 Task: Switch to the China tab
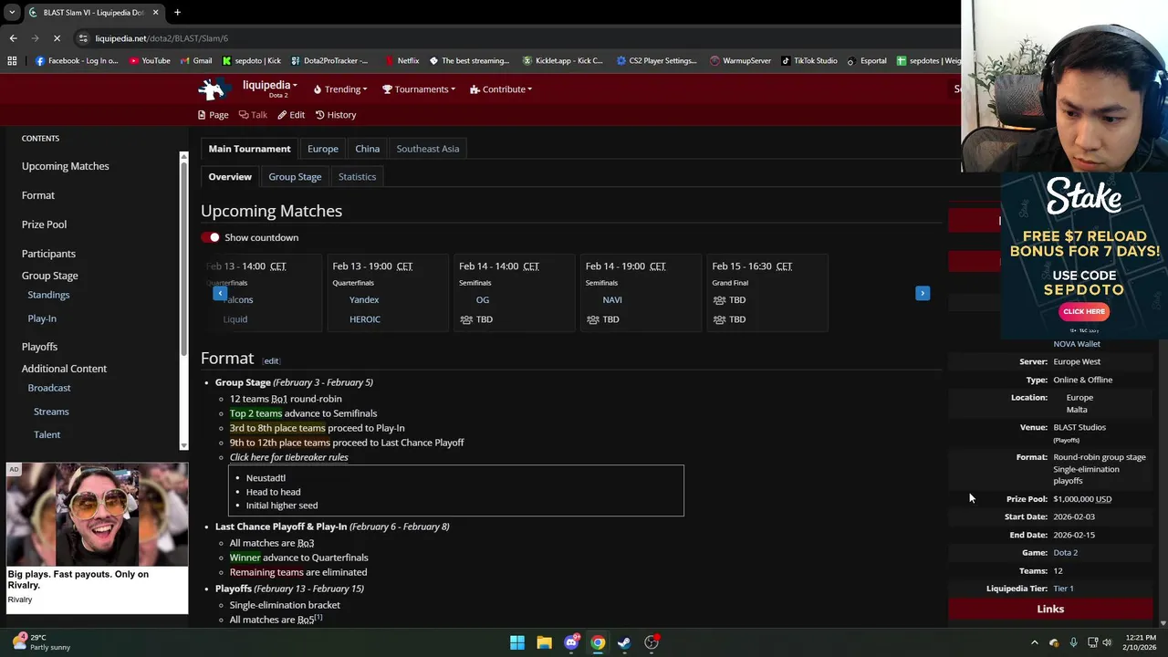368,149
